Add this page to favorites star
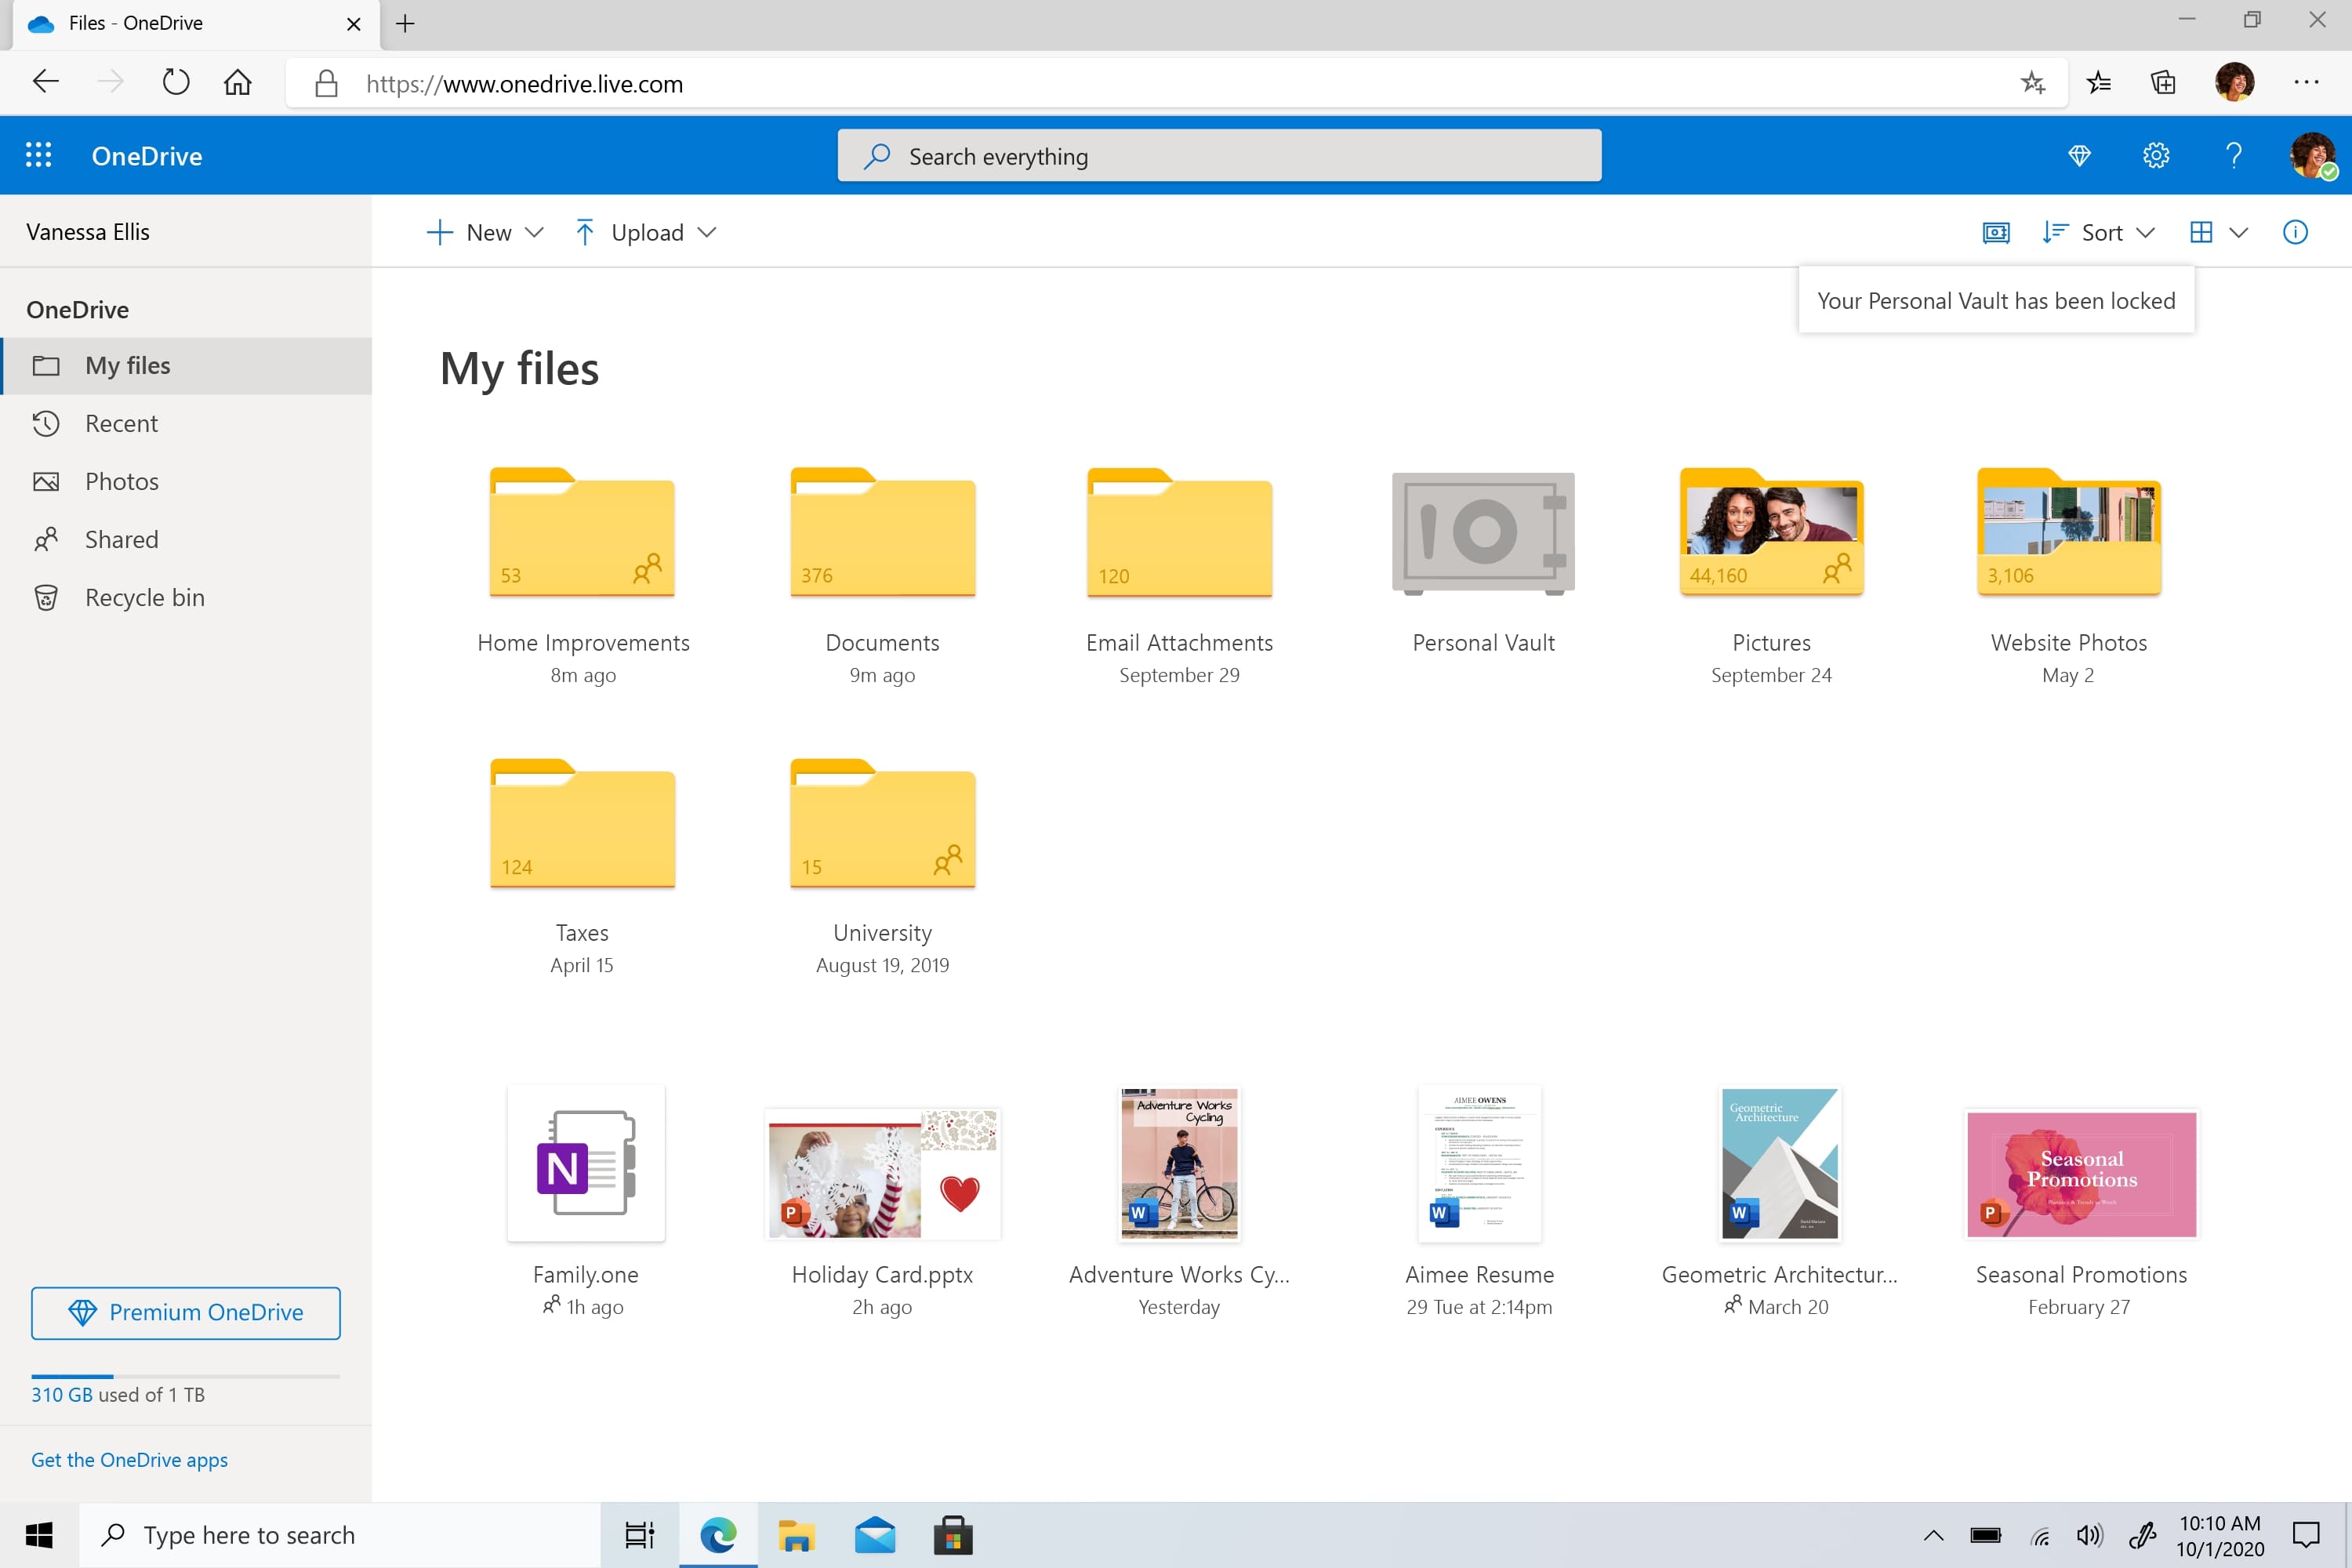Image resolution: width=2352 pixels, height=1568 pixels. pos(2032,83)
